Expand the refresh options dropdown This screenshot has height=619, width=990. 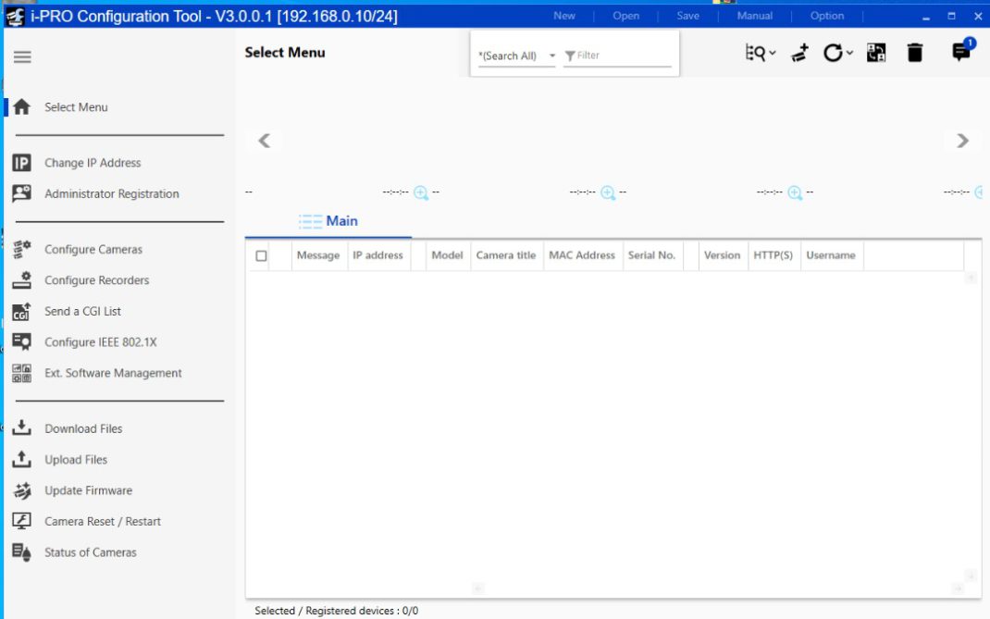pyautogui.click(x=847, y=53)
